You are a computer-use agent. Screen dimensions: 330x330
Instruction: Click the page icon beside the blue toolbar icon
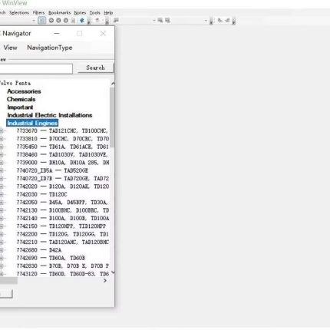tap(73, 21)
